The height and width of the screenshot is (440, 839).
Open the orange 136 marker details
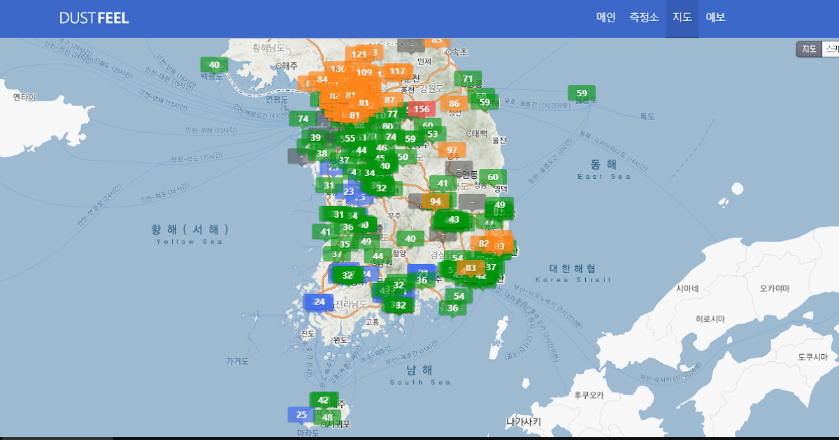[340, 68]
